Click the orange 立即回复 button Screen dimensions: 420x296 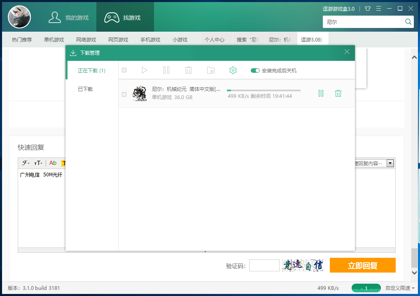point(362,265)
